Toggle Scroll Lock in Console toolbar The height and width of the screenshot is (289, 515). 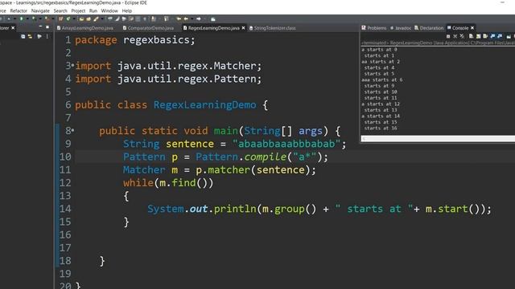[479, 36]
